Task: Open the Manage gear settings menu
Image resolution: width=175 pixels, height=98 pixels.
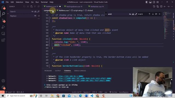Action: point(3,87)
